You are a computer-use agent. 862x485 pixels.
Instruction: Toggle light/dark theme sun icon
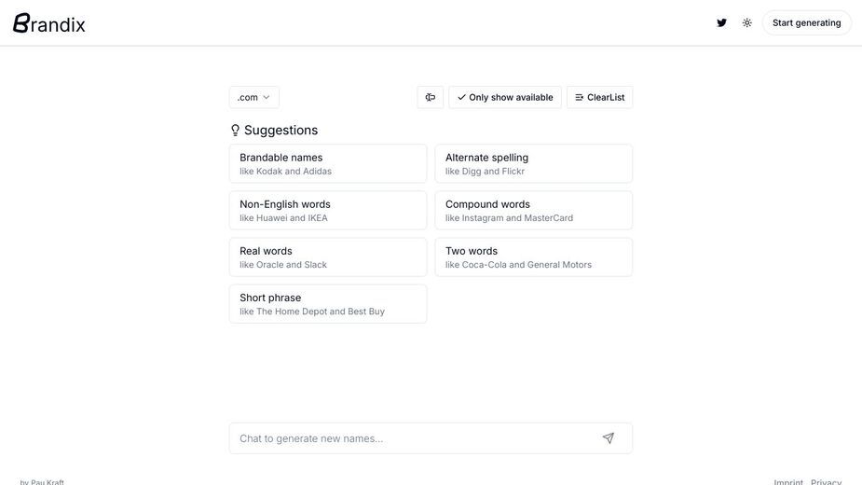[746, 22]
